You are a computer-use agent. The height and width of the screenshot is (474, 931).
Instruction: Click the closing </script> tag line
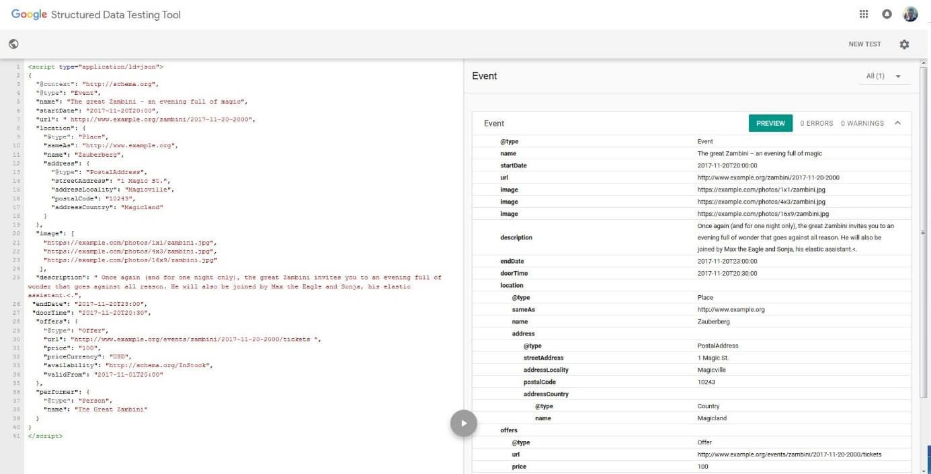46,436
